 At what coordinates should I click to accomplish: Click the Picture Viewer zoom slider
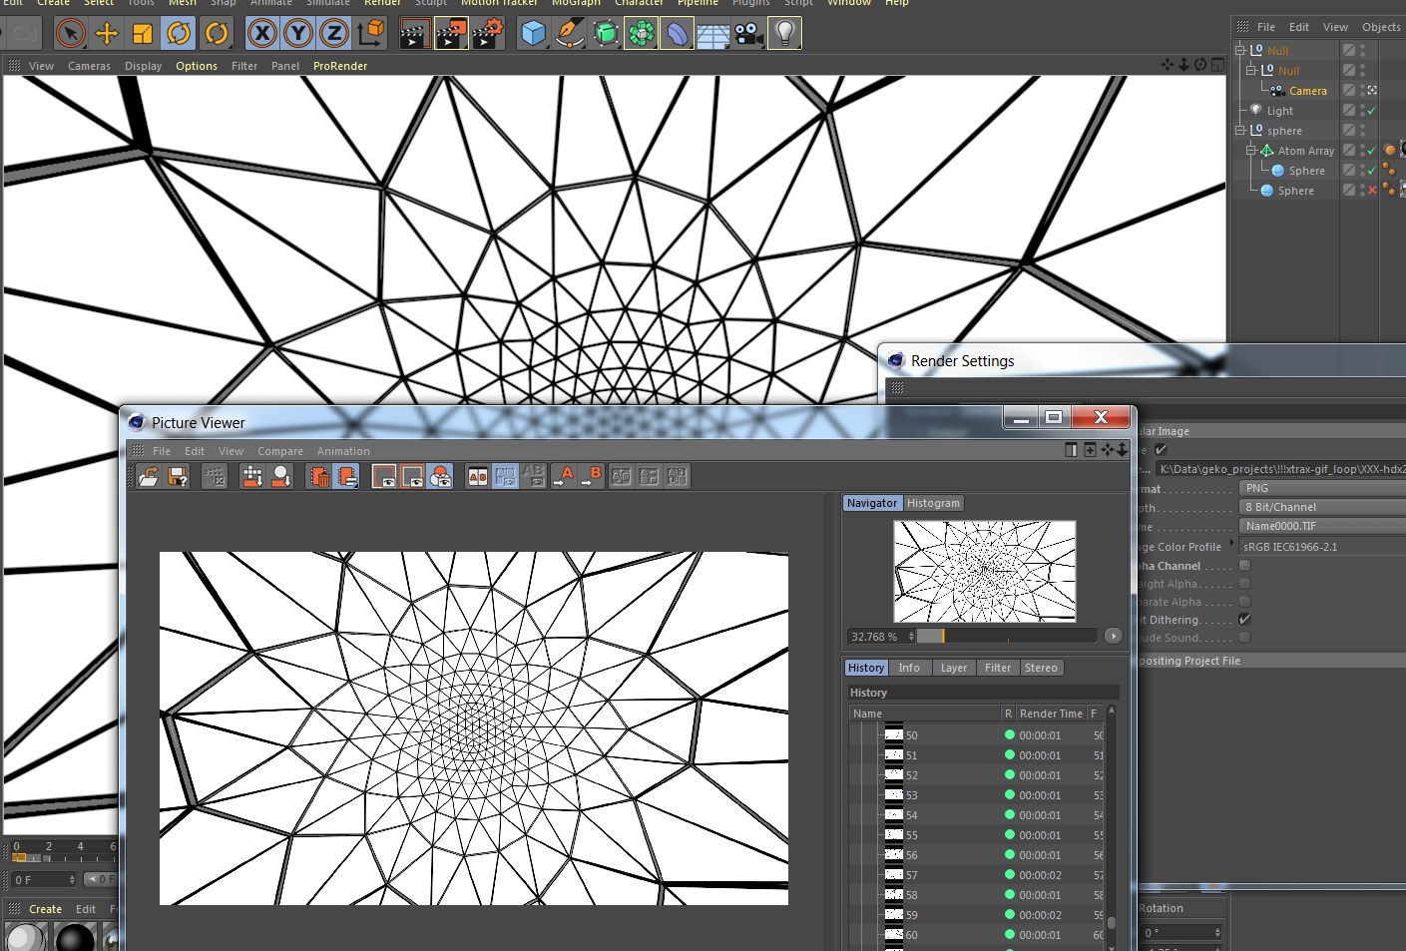click(x=1006, y=636)
